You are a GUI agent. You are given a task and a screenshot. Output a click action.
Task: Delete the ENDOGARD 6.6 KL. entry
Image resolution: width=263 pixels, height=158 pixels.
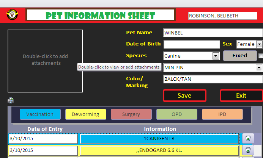pyautogui.click(x=247, y=150)
